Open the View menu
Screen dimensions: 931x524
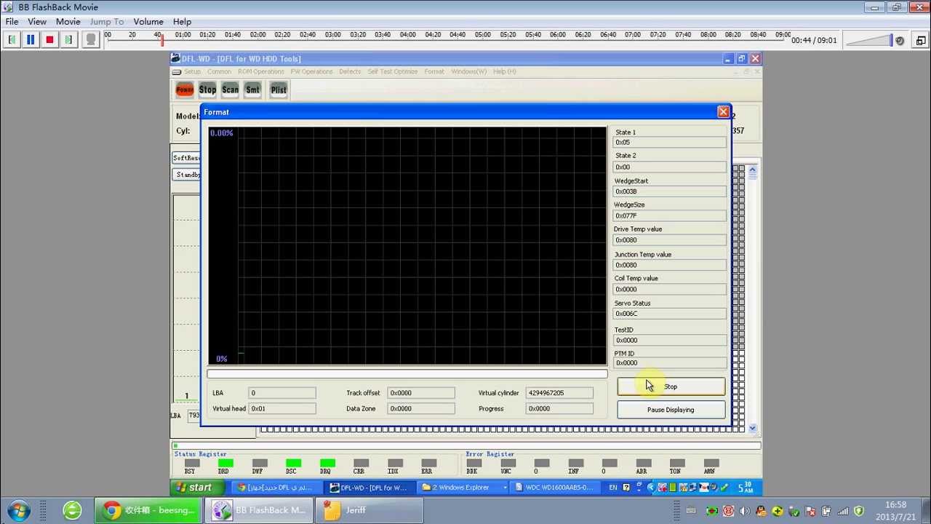(x=37, y=22)
